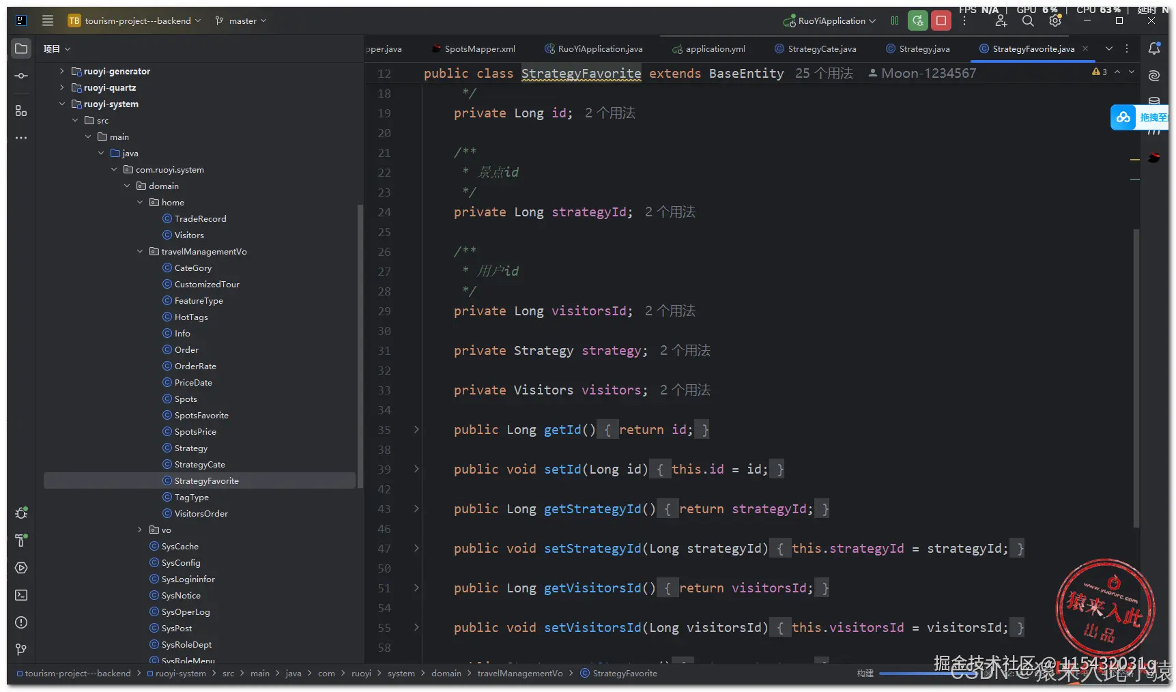Stop the running RuoYiApplication

pos(941,20)
